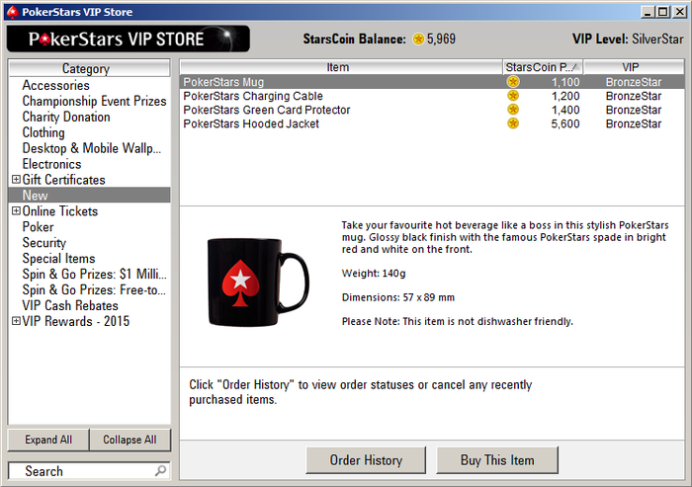This screenshot has height=487, width=692.
Task: Click the SilverStar VIP level text
Action: click(x=657, y=40)
